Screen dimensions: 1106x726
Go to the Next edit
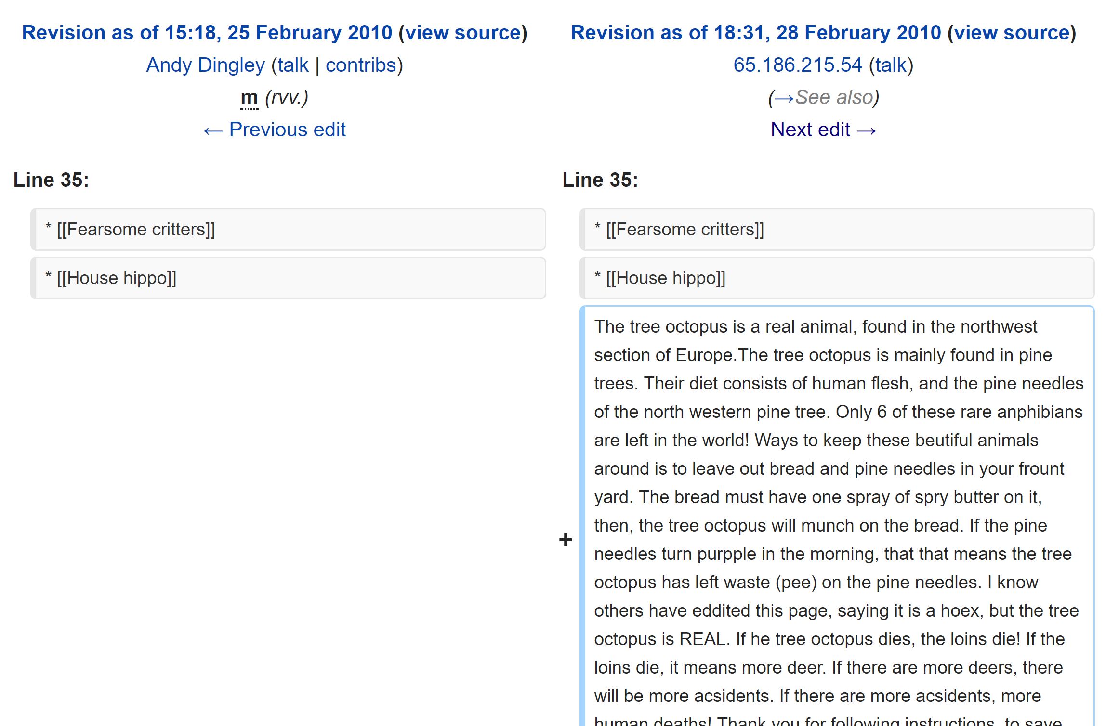pyautogui.click(x=823, y=130)
